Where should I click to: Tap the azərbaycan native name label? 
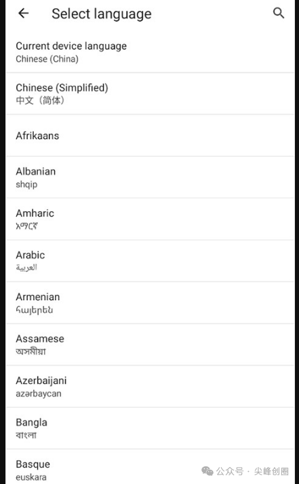point(39,394)
